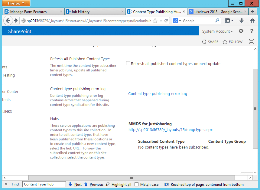Close the Manage Farm Features tab
The image size is (260, 190).
point(61,11)
